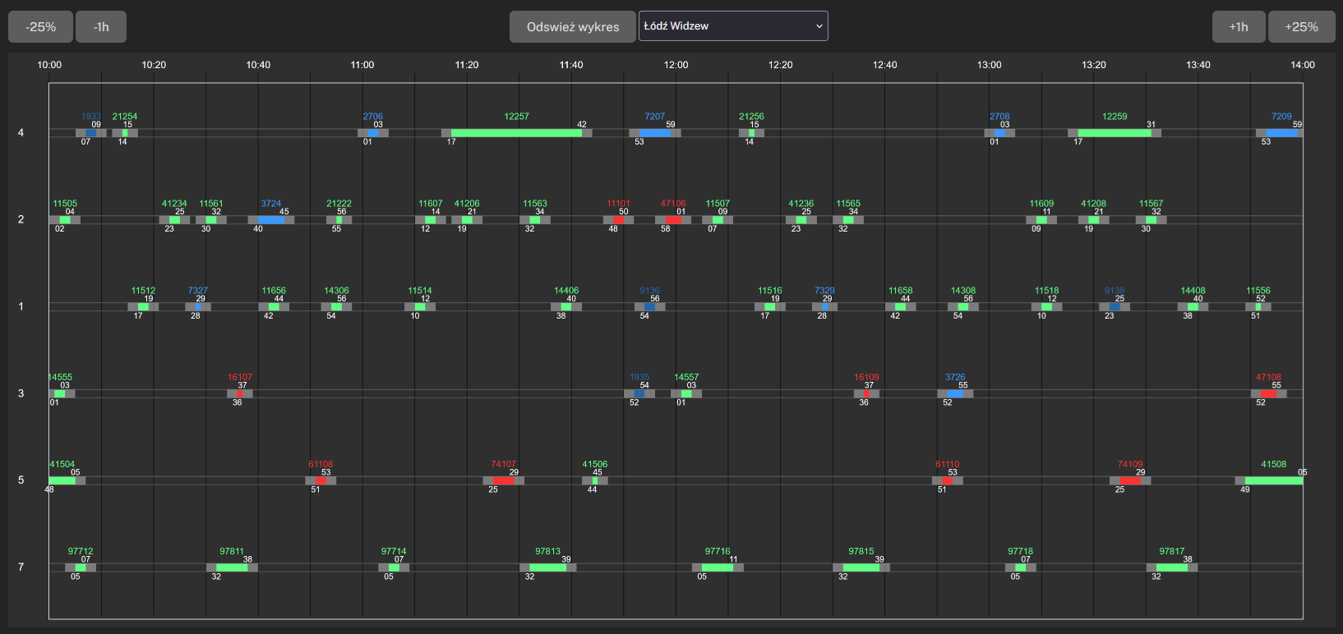Screen dimensions: 1343x634
Task: Click train 14406 on track 1
Action: pyautogui.click(x=566, y=307)
